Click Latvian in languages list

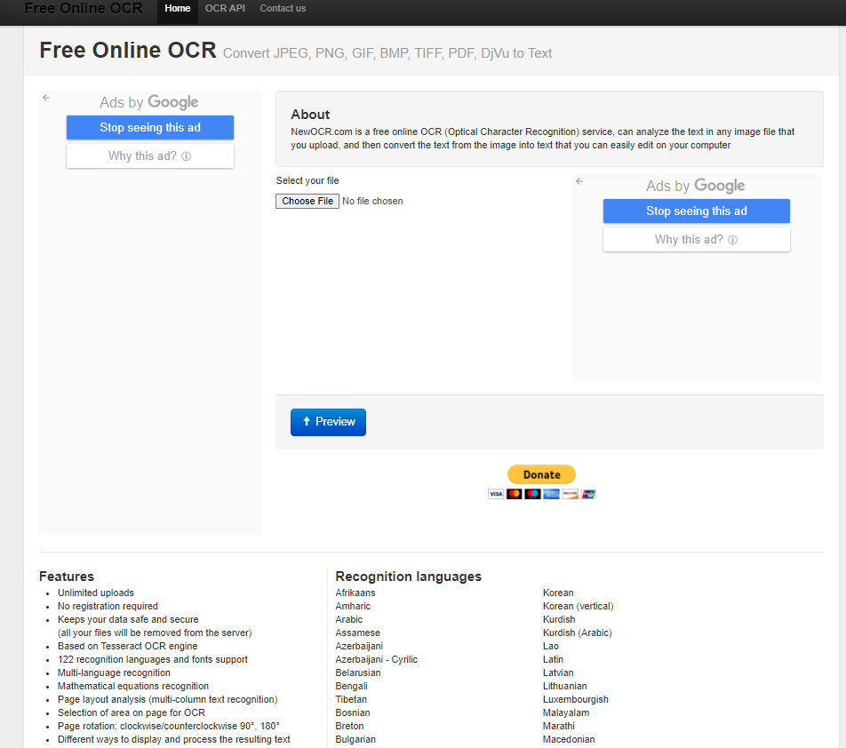(558, 673)
